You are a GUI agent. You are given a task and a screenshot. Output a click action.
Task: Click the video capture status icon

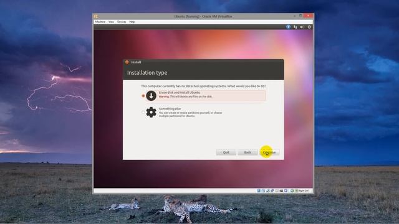286,190
